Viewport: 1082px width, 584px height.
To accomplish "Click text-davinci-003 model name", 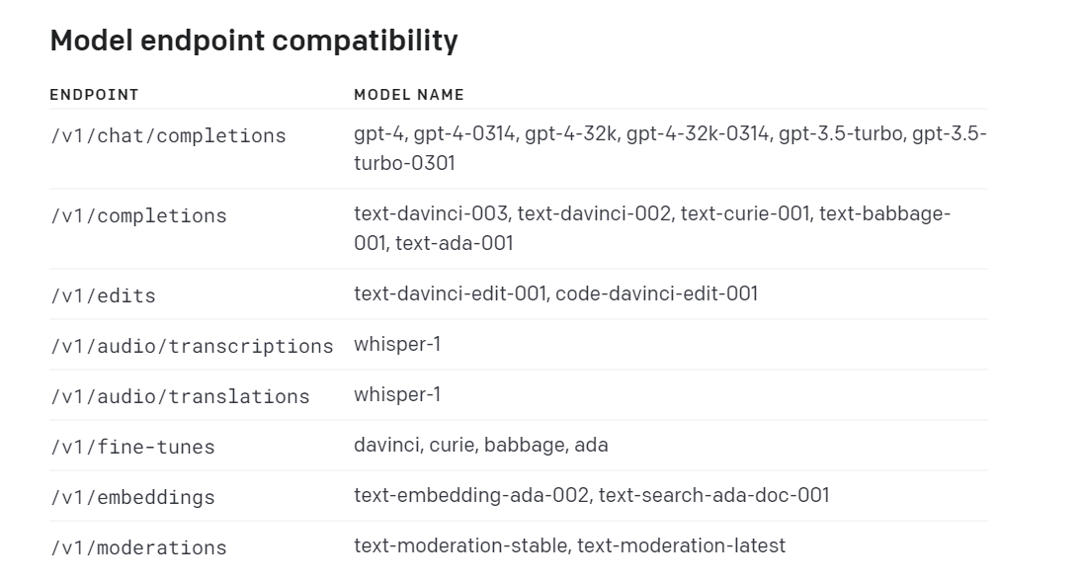I will [x=431, y=214].
